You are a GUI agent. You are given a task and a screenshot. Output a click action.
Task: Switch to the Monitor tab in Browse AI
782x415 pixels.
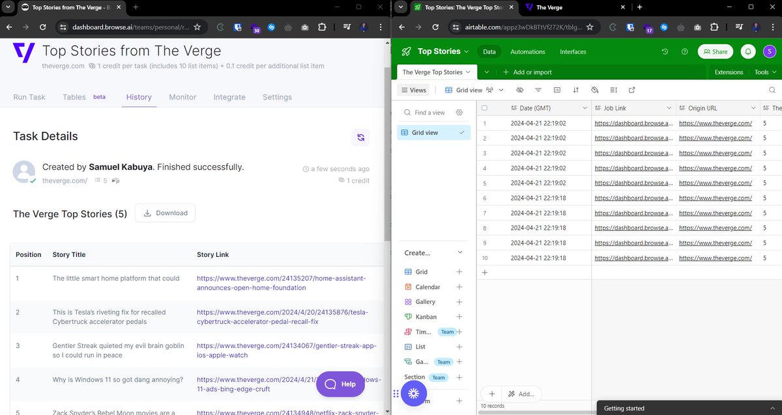tap(182, 97)
